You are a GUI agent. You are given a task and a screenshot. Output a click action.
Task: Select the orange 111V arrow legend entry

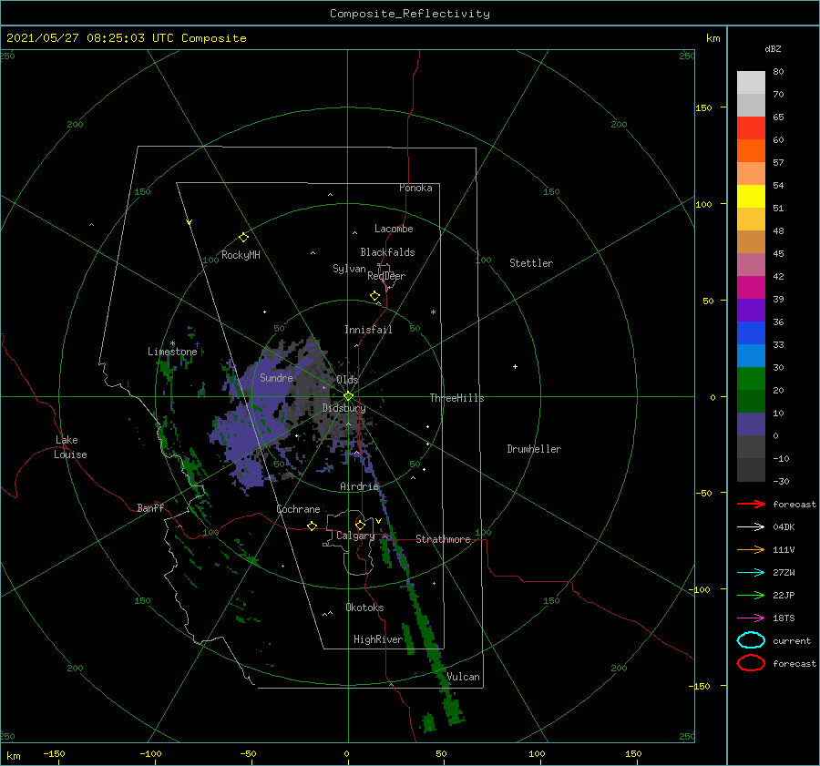coord(751,549)
